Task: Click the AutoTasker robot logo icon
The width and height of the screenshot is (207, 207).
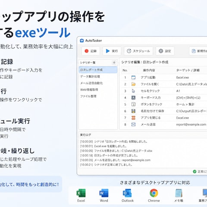Action: (82, 41)
